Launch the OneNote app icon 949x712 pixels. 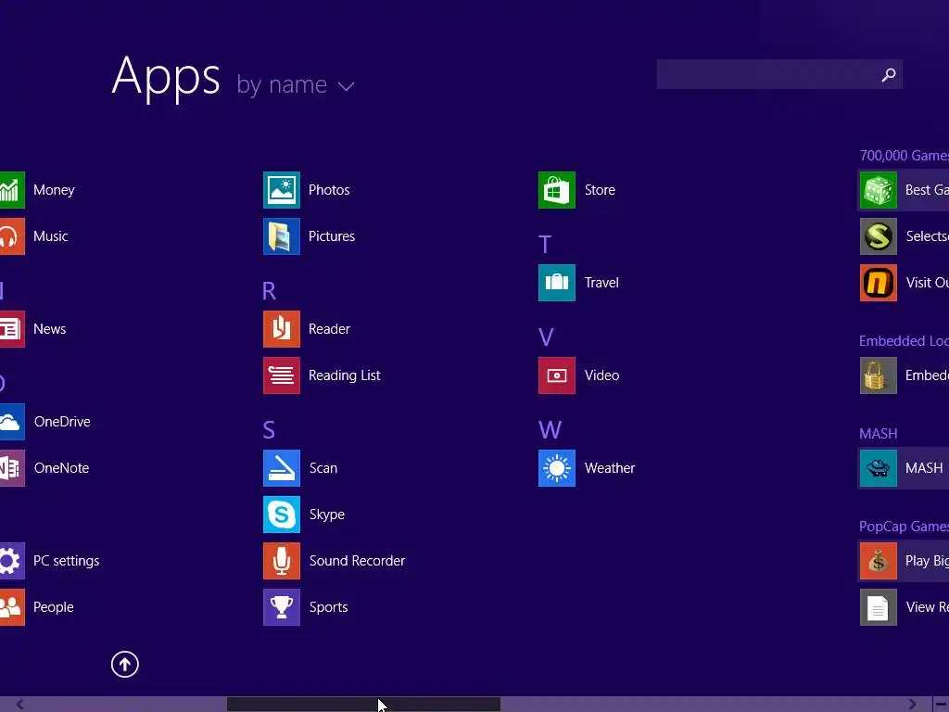12,468
